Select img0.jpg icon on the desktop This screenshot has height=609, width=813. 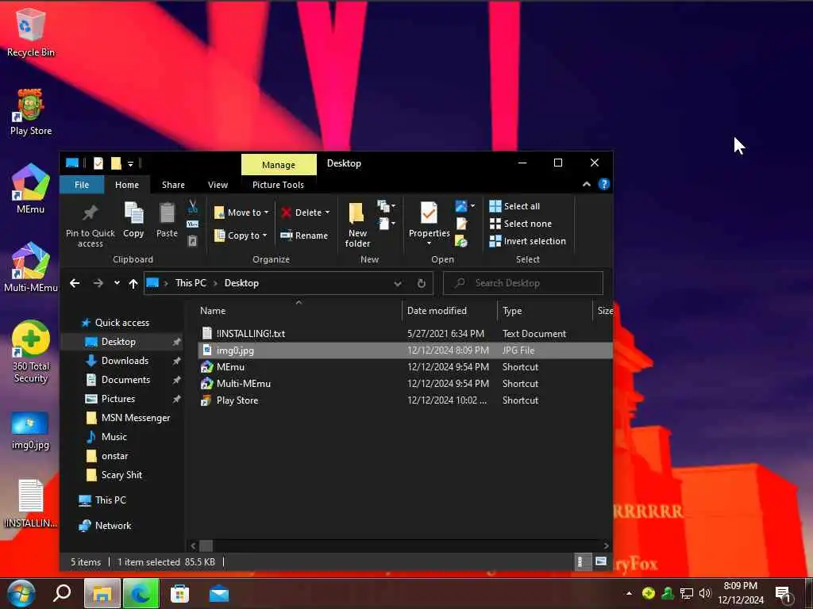pos(31,431)
